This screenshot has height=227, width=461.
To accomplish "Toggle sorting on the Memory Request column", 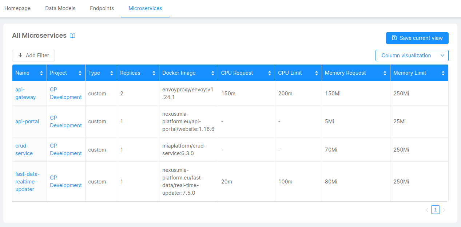I will [385, 73].
